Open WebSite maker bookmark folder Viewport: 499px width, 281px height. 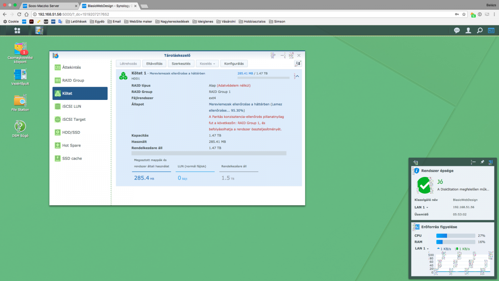[138, 21]
